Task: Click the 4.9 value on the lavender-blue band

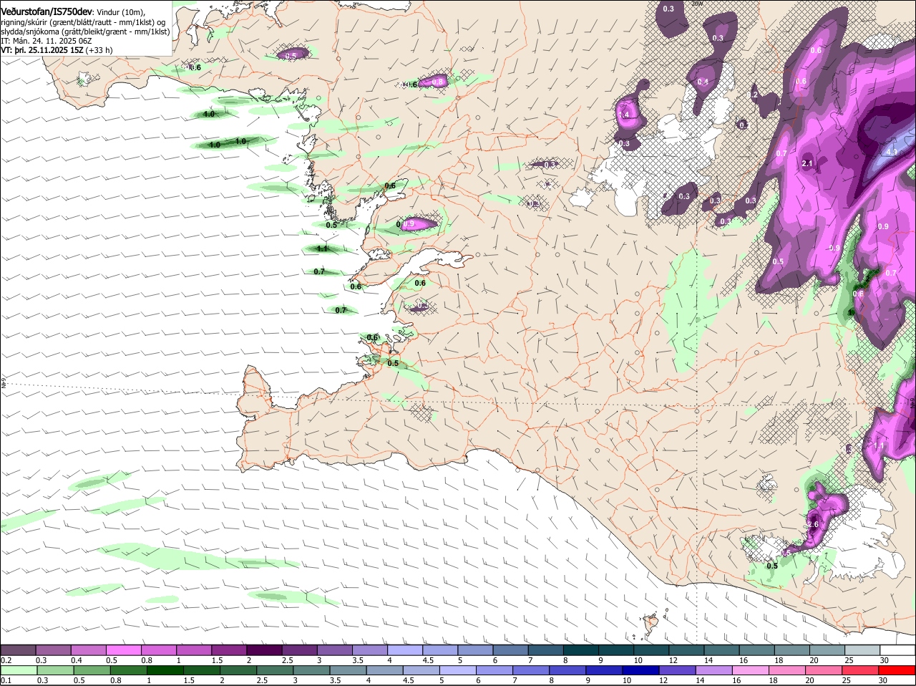Action: 892,152
